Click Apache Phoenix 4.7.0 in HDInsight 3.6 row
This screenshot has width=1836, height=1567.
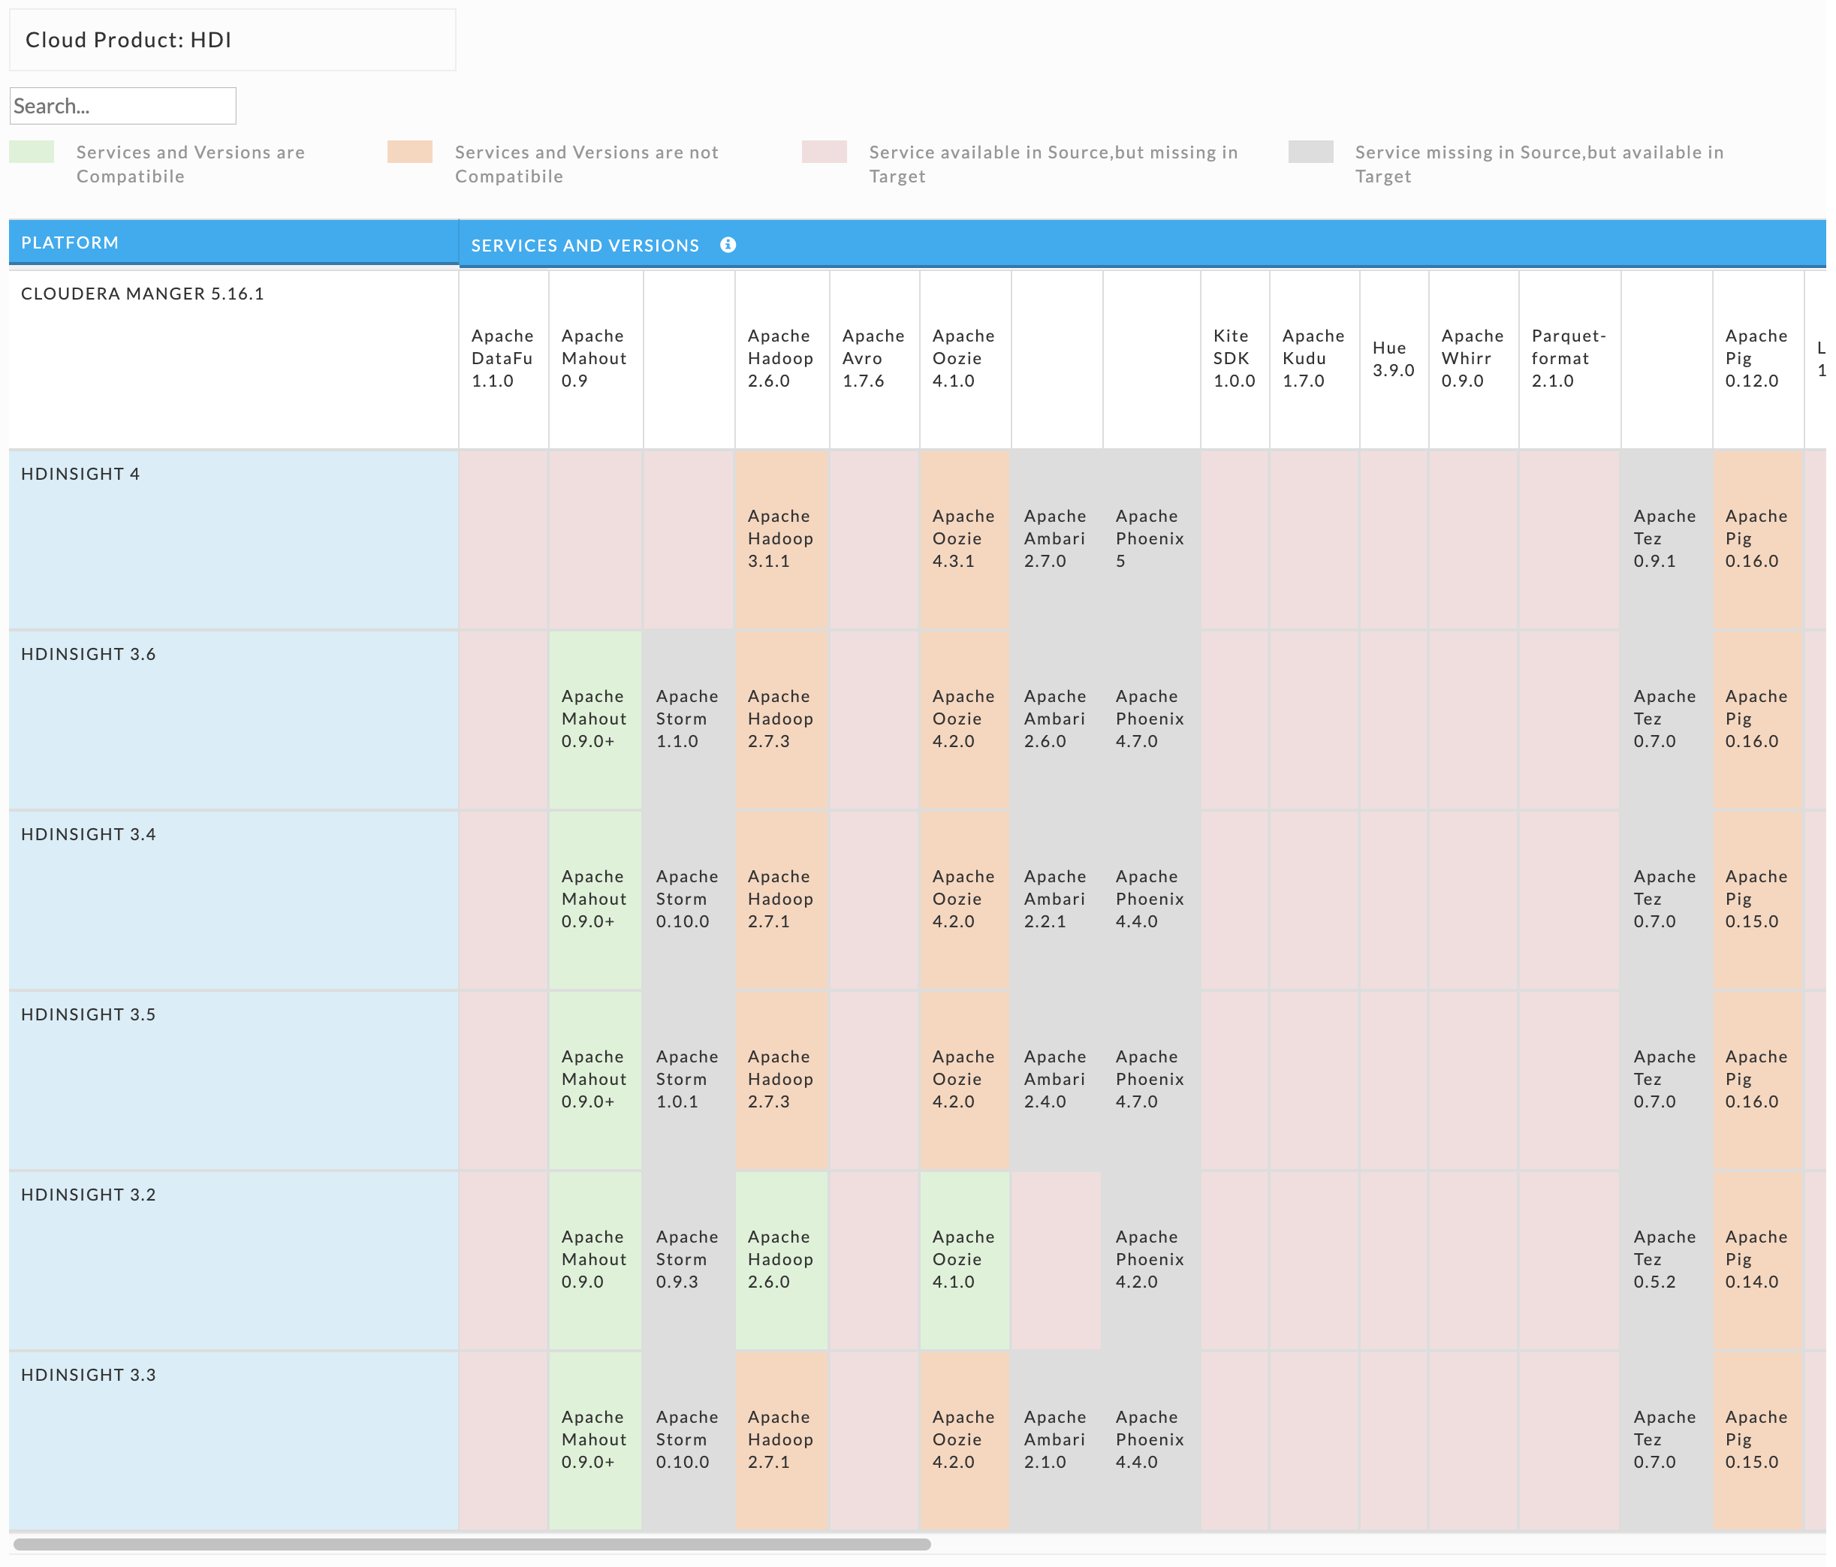(x=1151, y=719)
